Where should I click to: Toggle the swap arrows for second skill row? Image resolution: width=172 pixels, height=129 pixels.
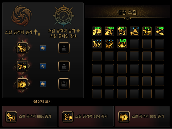pyautogui.click(x=43, y=66)
